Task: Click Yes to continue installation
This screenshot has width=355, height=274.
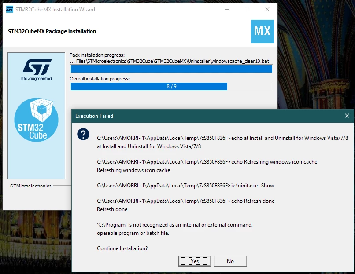Action: (x=195, y=261)
